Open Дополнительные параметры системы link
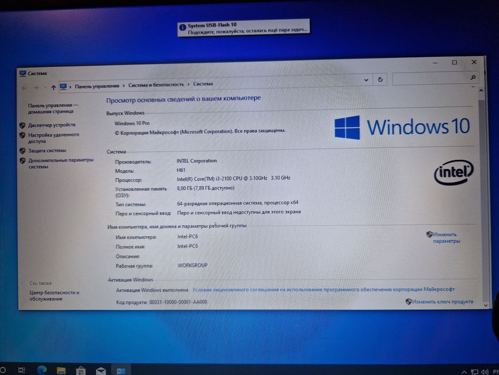 [x=60, y=163]
